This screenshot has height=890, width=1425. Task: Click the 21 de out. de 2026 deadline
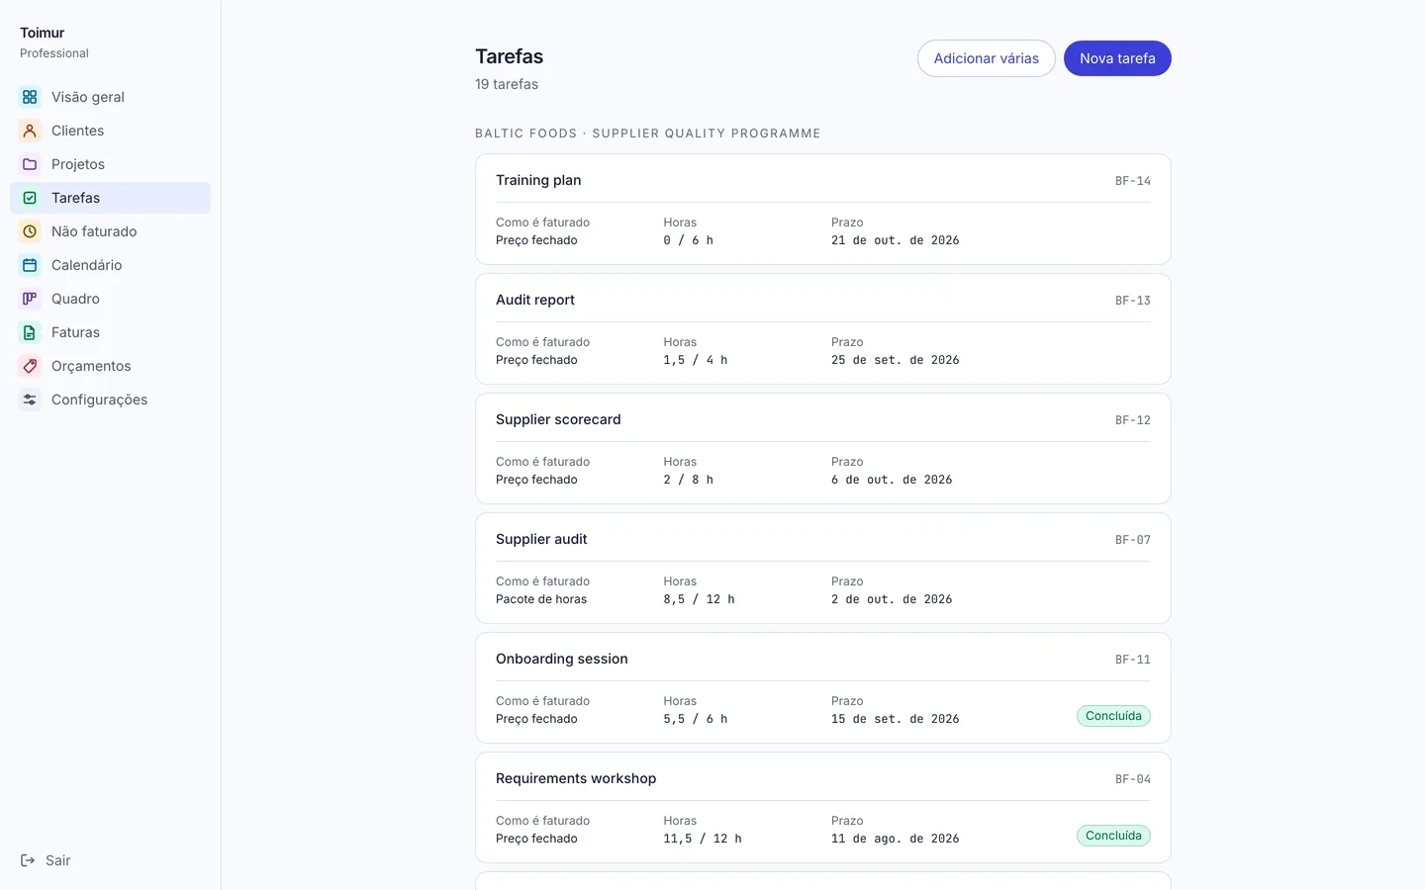[896, 240]
